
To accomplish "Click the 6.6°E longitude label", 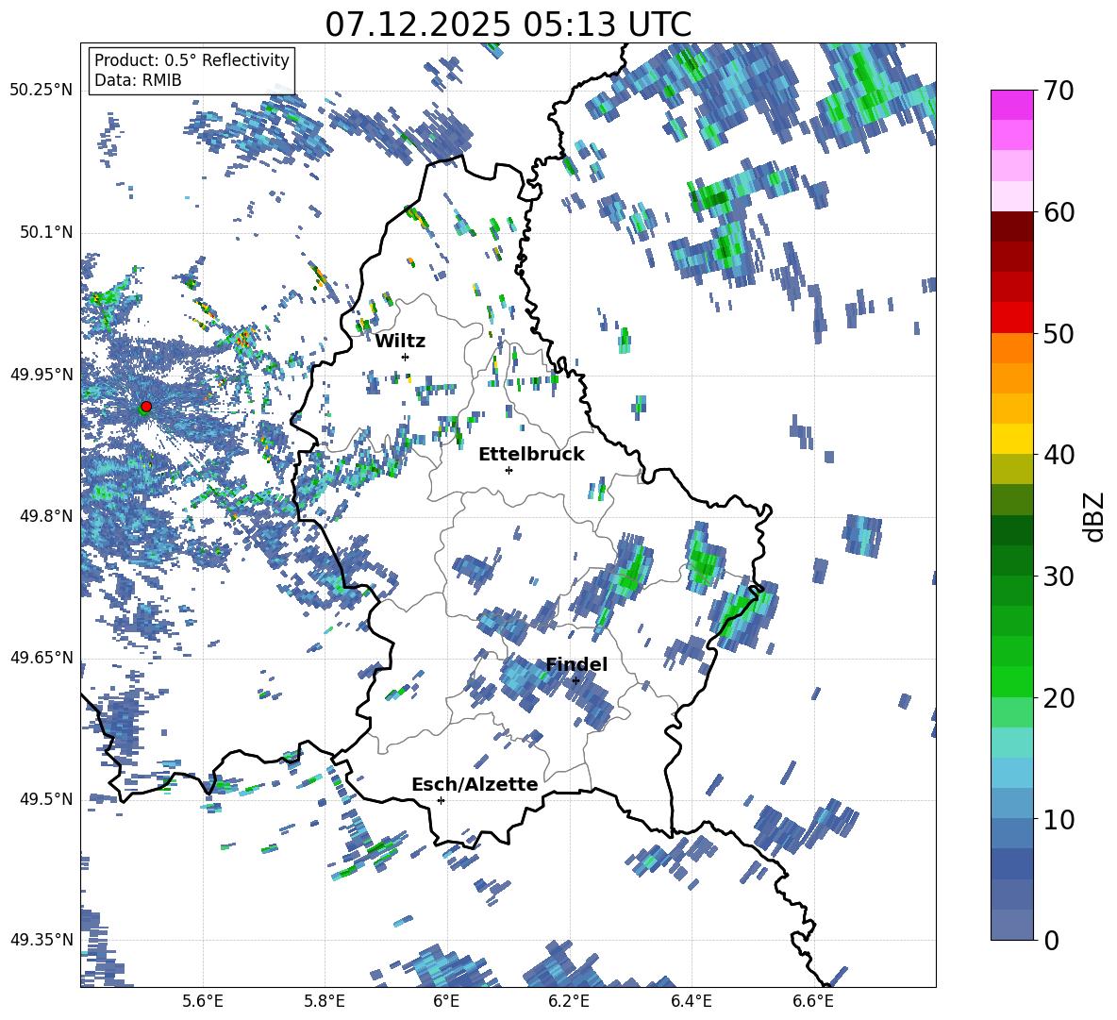I will tap(813, 1002).
